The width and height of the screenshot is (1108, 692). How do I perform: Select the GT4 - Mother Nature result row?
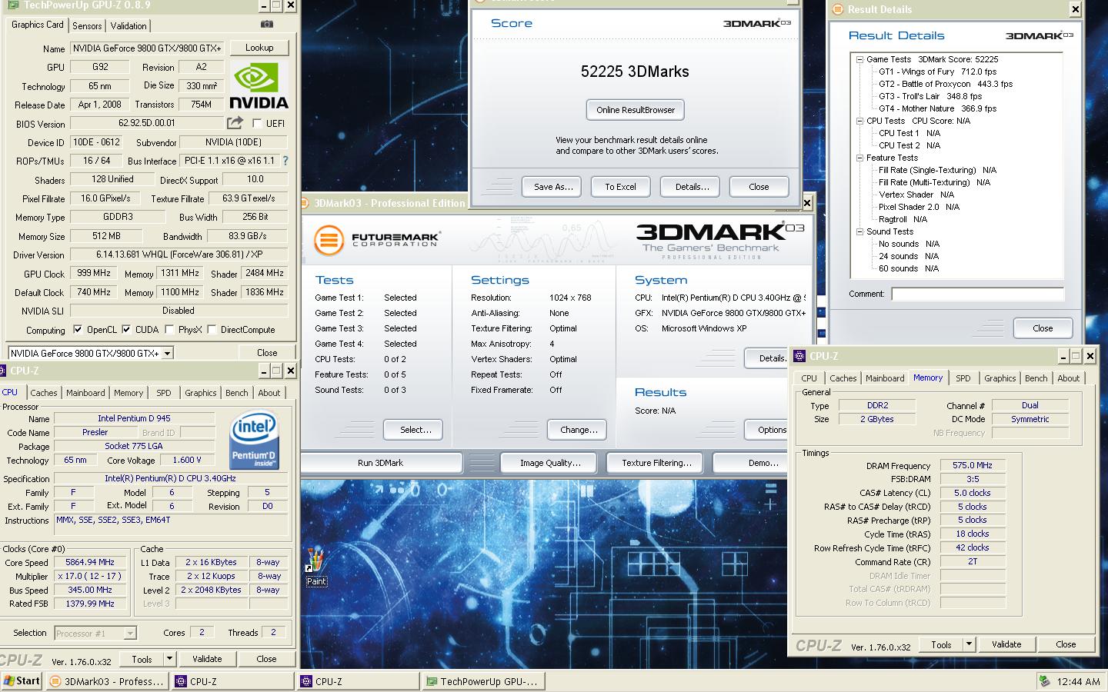tap(937, 108)
